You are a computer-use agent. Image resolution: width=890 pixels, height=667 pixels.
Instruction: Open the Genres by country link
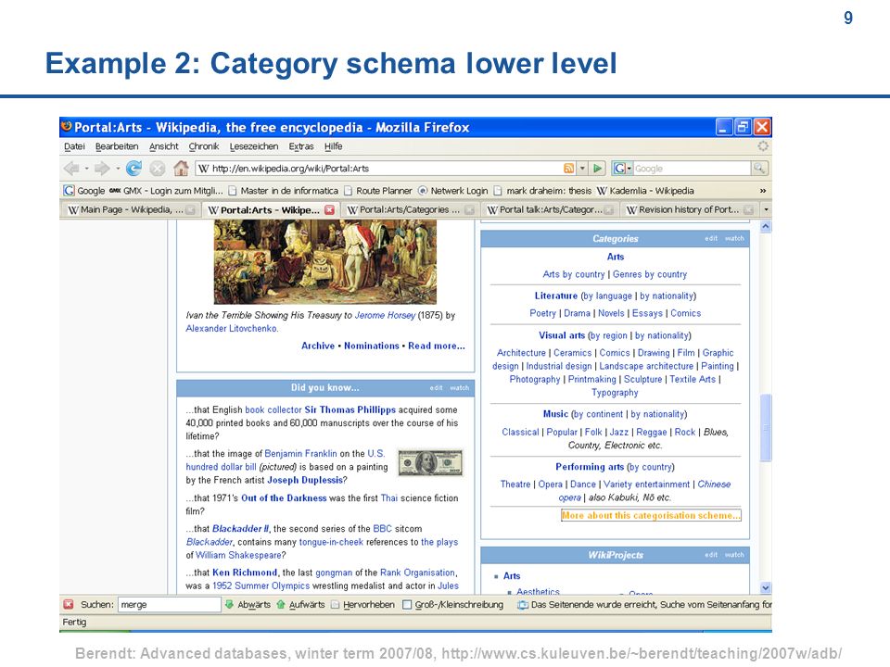650,274
